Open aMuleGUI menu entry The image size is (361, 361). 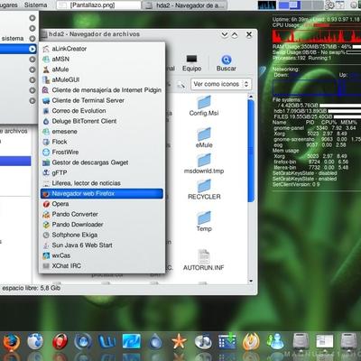102,79
